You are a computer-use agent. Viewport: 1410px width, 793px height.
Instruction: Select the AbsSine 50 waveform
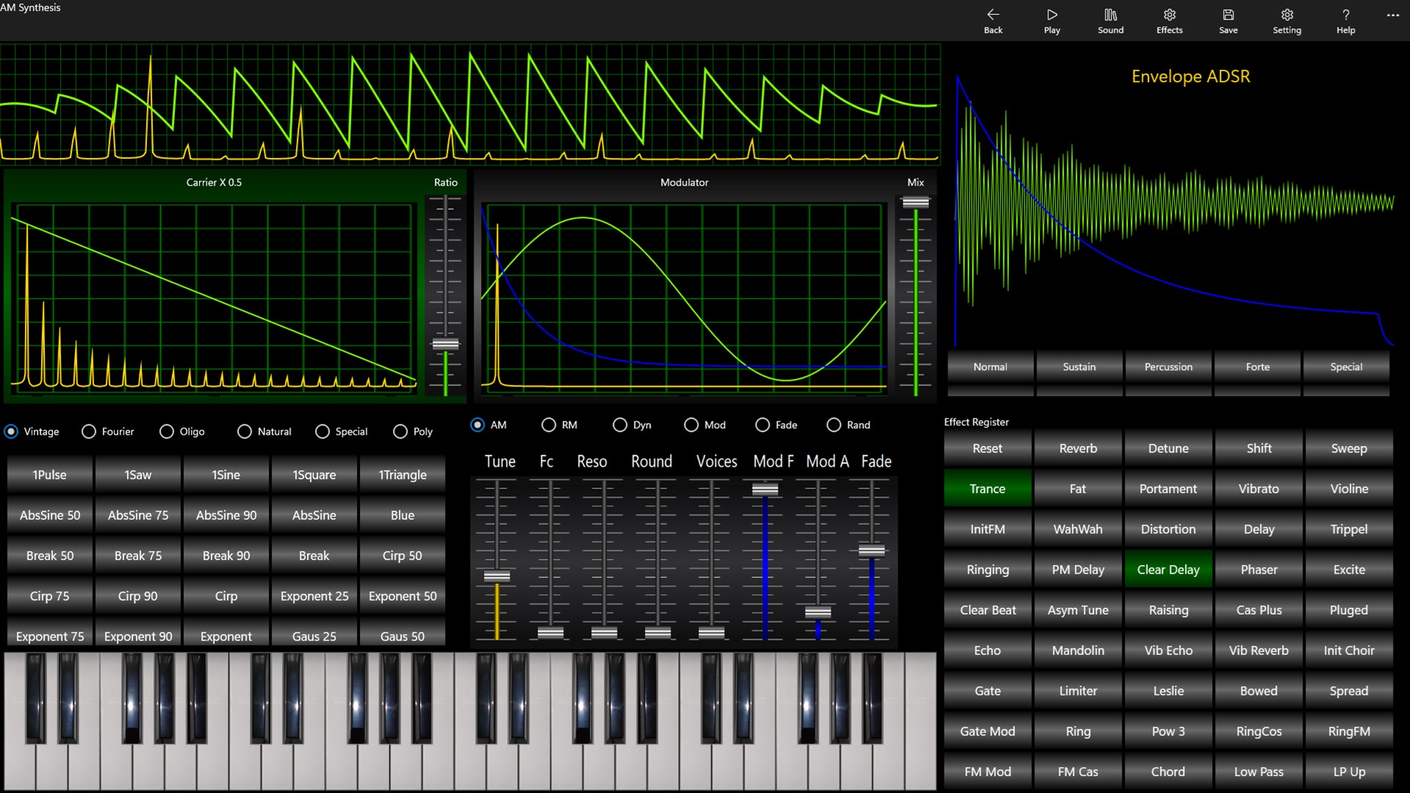point(49,515)
